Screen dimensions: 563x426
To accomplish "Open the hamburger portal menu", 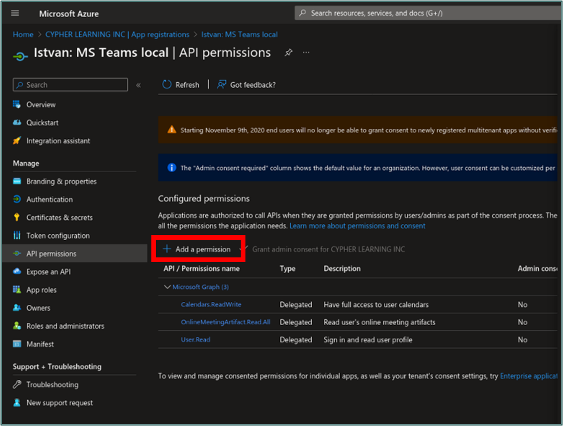I will point(15,13).
